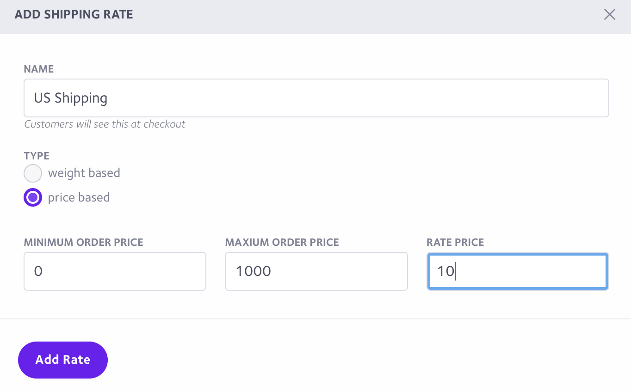Click the 'weight based' option label
Viewport: 631px width, 391px height.
tap(84, 173)
